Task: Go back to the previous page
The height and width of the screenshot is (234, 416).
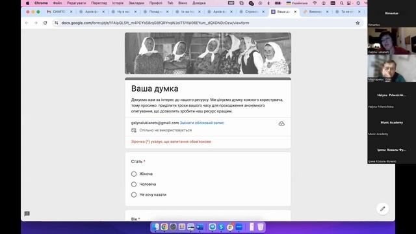Action: click(x=27, y=23)
